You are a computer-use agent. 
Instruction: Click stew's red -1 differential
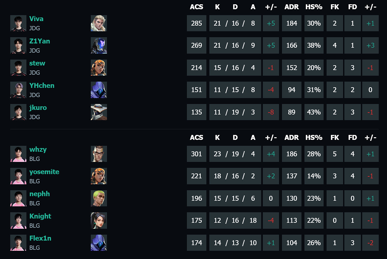click(x=271, y=67)
